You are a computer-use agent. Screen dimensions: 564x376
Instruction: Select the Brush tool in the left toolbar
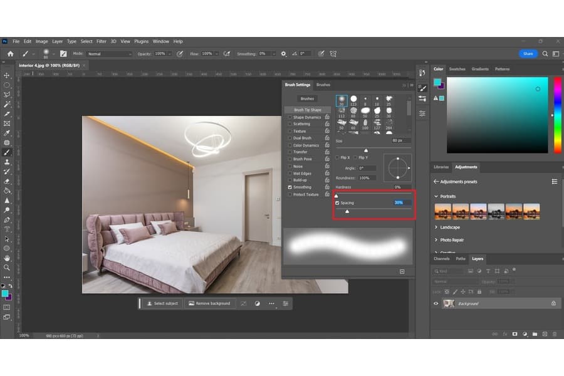tap(6, 152)
